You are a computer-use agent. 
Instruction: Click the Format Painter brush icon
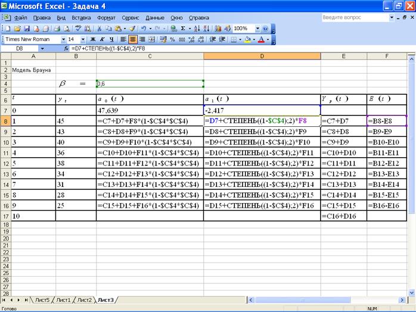132,28
